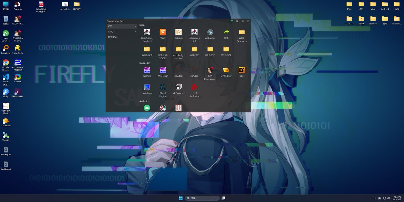Open Behinder_v4.1 in the launcher
The height and width of the screenshot is (202, 404).
click(x=194, y=32)
